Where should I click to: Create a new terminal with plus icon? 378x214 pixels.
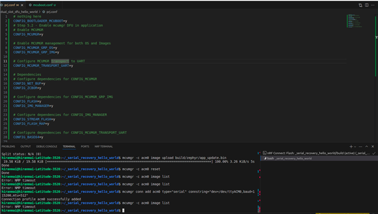pyautogui.click(x=351, y=146)
